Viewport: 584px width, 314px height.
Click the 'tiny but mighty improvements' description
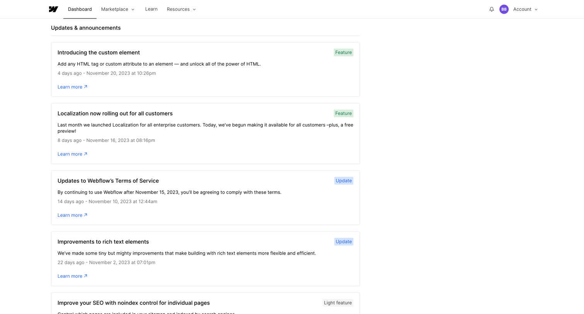point(187,253)
